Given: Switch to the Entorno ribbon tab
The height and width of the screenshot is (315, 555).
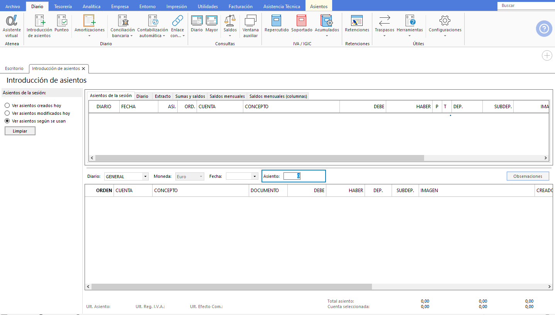Looking at the screenshot, I should (x=148, y=6).
